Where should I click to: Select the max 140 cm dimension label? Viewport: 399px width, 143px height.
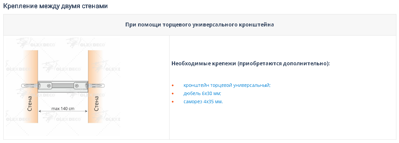tap(63, 108)
